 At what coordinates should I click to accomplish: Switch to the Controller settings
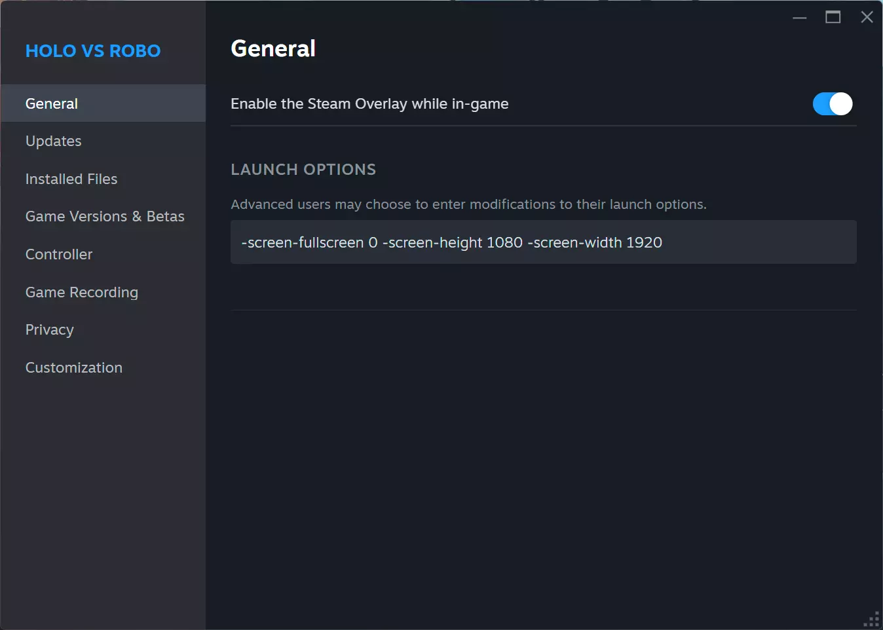(59, 255)
